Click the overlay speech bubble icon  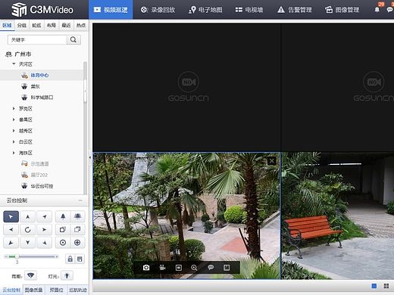(x=211, y=268)
